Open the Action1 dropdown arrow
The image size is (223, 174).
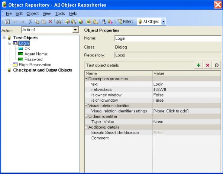coord(75,30)
